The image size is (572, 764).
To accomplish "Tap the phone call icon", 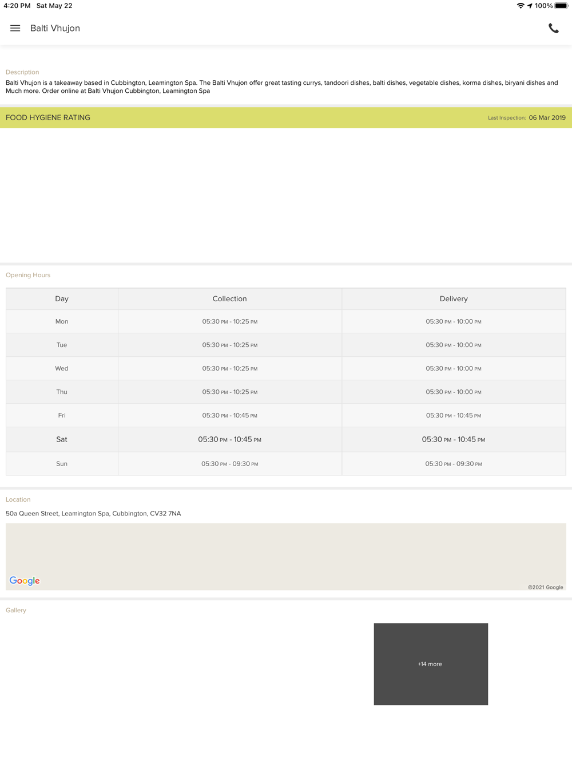I will pos(553,28).
